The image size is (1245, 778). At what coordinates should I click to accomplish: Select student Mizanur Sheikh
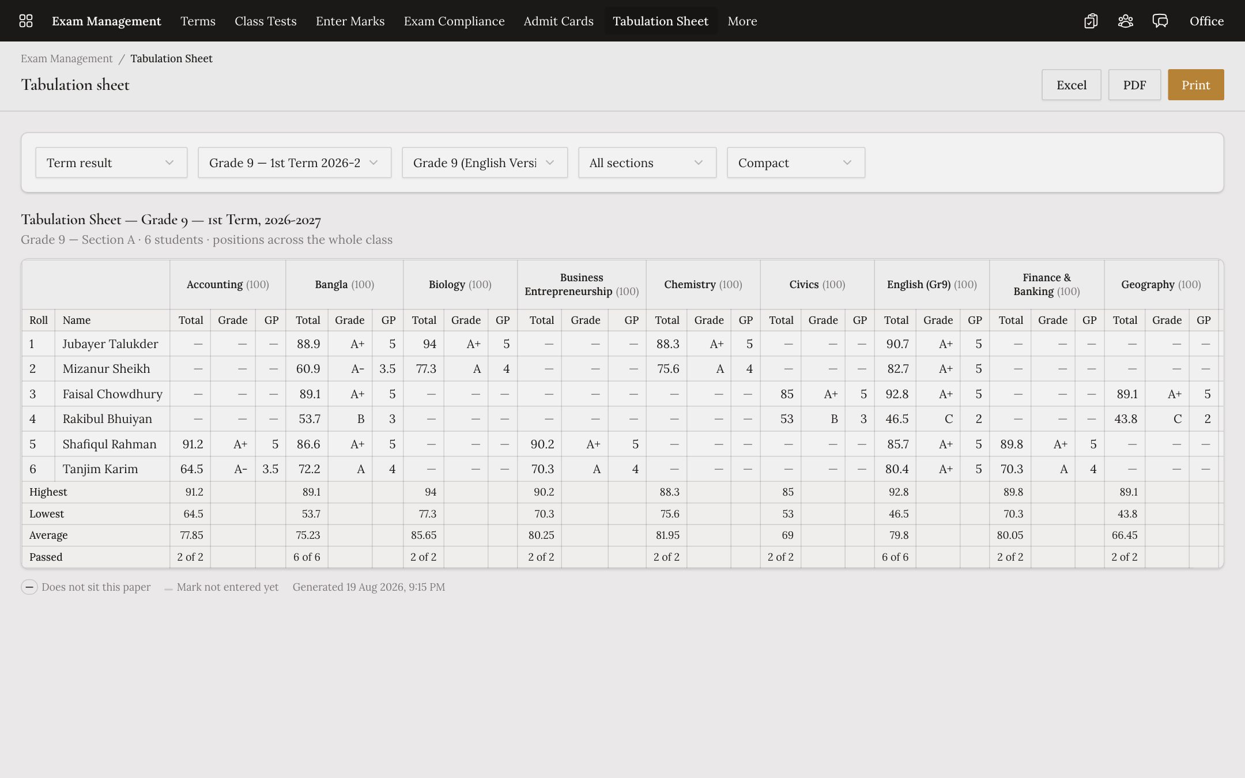tap(106, 368)
